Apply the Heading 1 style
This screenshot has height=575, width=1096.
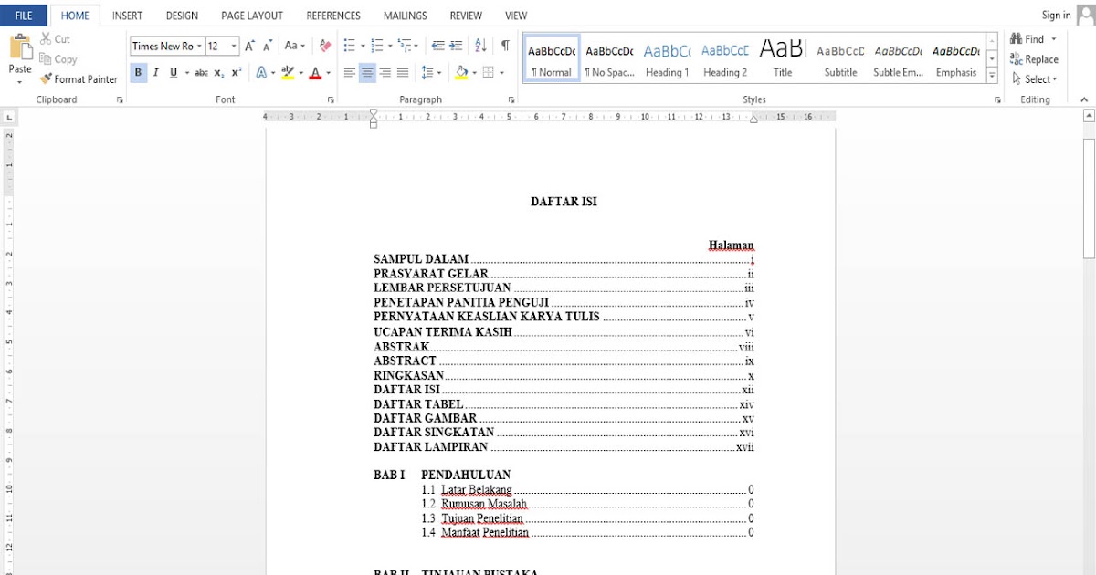(667, 59)
